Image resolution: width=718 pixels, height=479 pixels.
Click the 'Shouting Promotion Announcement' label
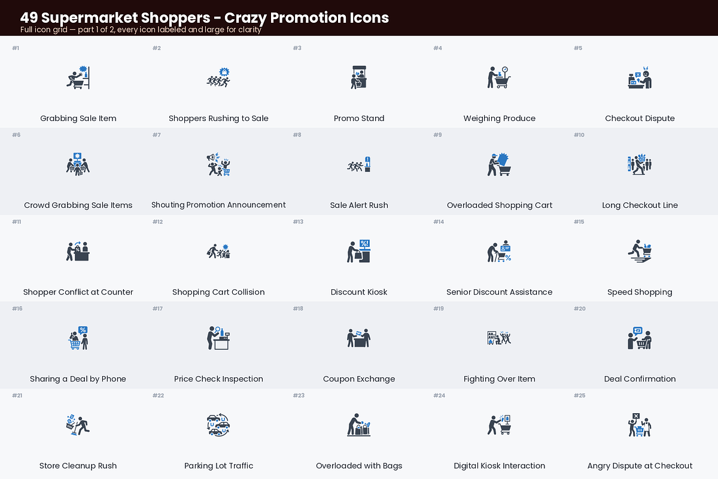[x=218, y=205]
